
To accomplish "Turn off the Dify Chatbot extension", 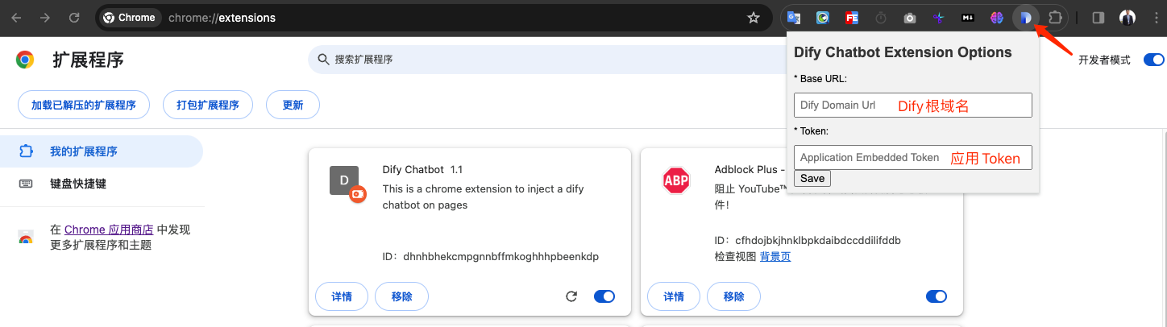I will [604, 296].
